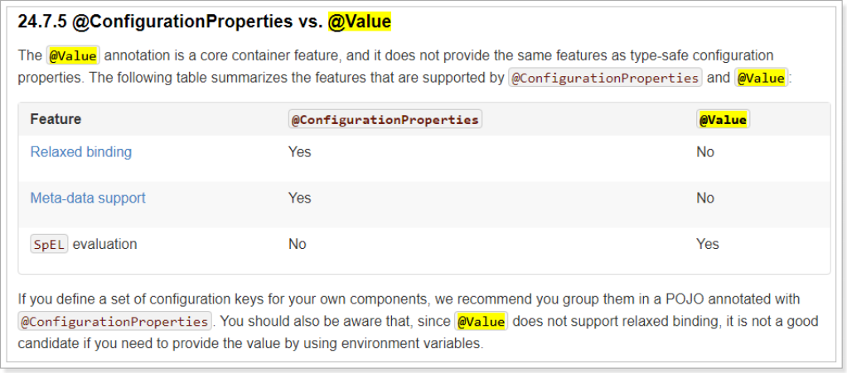Click highlighted @Value ending the intro sentence
Image resolution: width=847 pixels, height=373 pixels.
coord(761,78)
